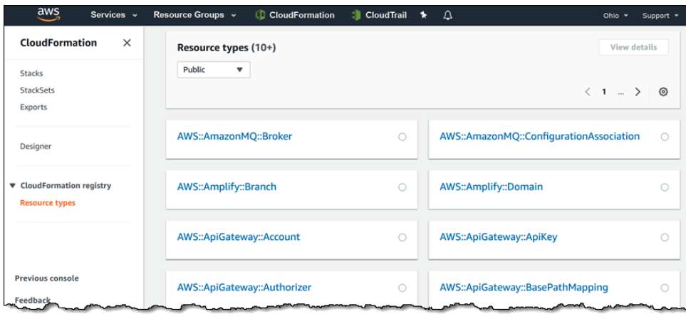Expand the Services menu
Screen dimensions: 686x319
tap(114, 15)
